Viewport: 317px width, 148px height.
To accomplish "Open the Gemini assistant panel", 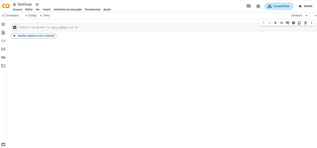I will point(305,6).
